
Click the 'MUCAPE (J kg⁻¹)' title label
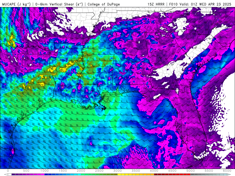pos(16,4)
